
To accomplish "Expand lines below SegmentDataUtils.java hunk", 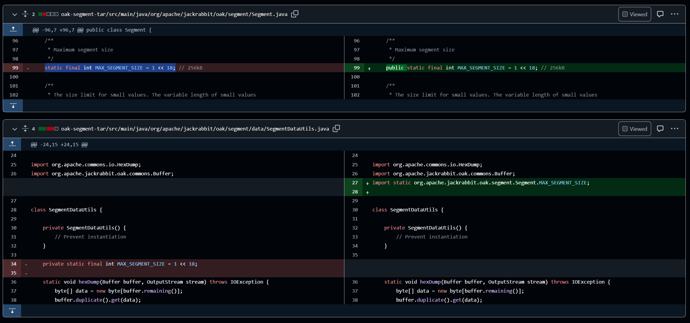I will [x=12, y=311].
